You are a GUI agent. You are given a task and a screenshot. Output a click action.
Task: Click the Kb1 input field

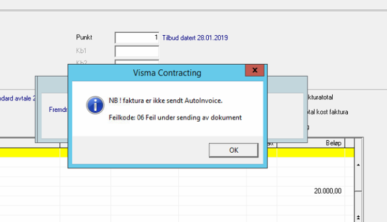(x=137, y=51)
